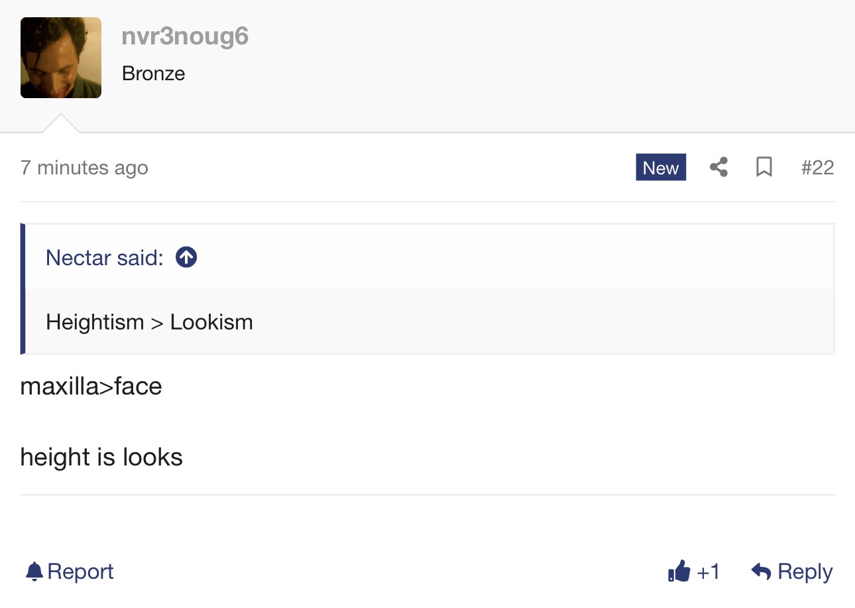Jump to Nectar's original quoted post
Viewport: 855px width, 608px height.
pos(104,257)
